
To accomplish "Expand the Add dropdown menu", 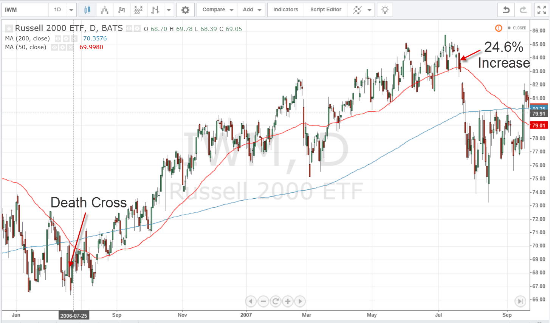I will (x=251, y=9).
